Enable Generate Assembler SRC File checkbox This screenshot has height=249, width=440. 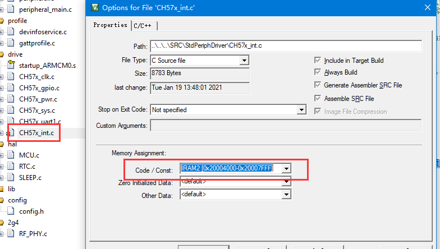318,85
